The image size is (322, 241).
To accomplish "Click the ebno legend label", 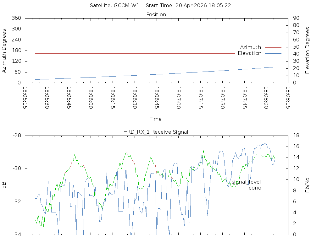I will tap(255, 188).
